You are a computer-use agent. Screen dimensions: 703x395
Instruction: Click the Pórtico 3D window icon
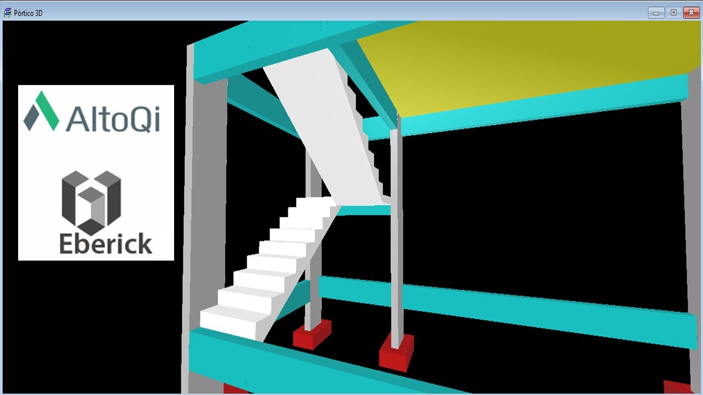point(8,13)
